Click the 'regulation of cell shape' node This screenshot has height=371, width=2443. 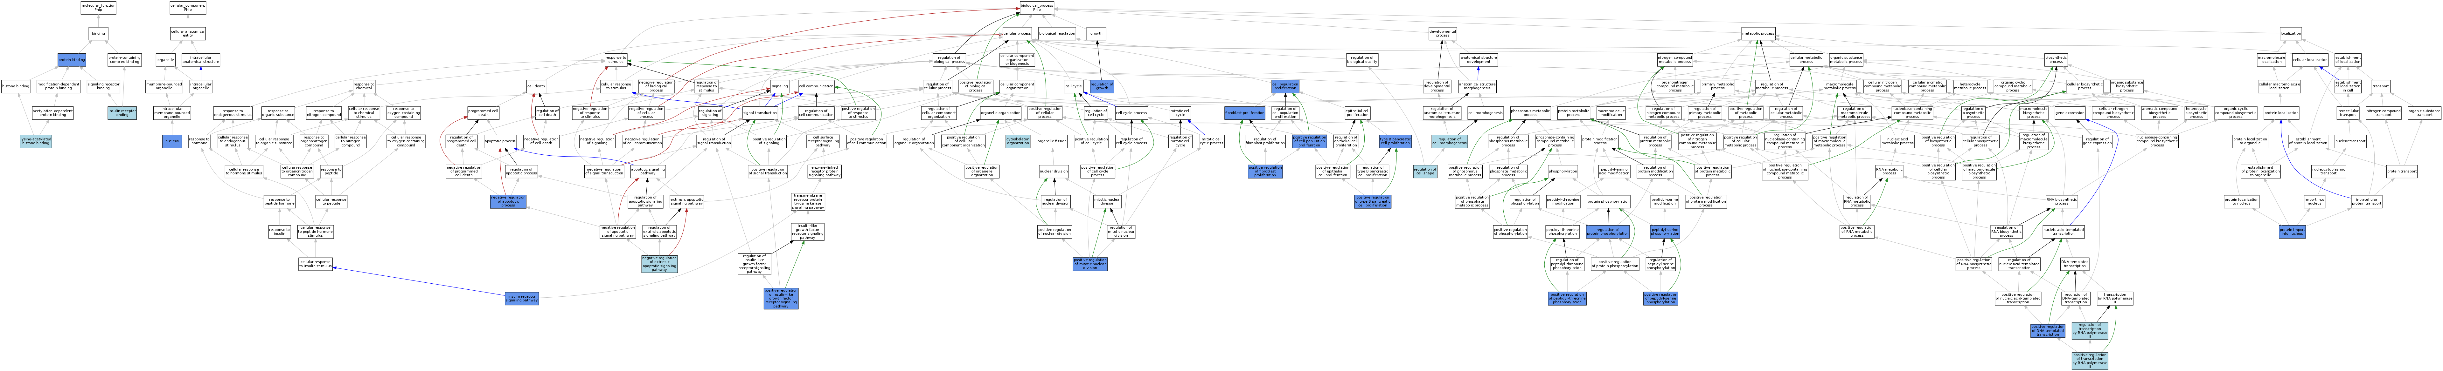tap(1425, 171)
